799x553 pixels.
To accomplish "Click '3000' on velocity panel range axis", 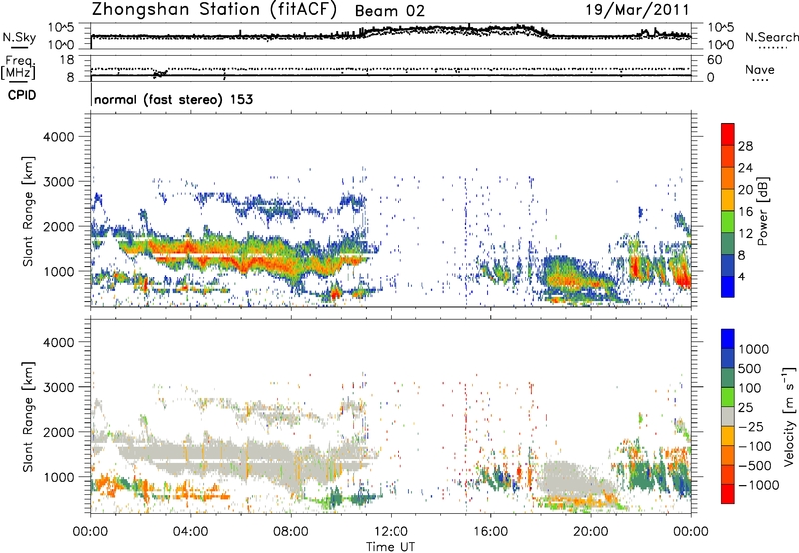I will pos(59,387).
